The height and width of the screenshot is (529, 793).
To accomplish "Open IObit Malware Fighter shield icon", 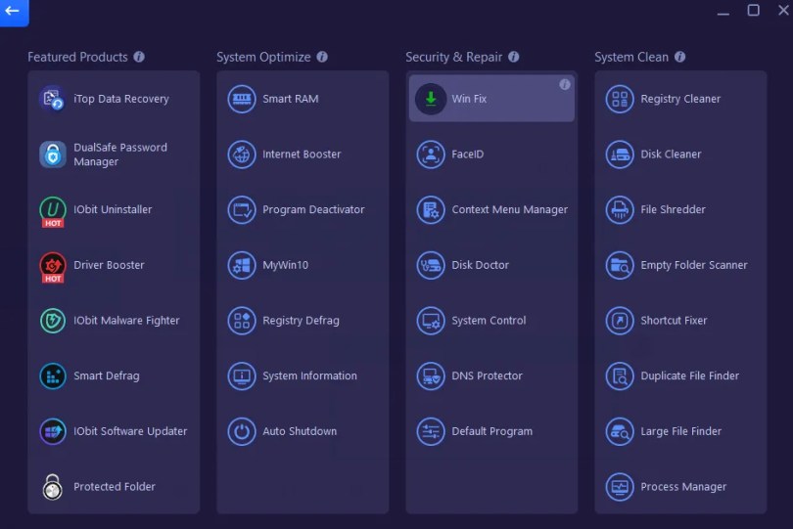I will (53, 321).
